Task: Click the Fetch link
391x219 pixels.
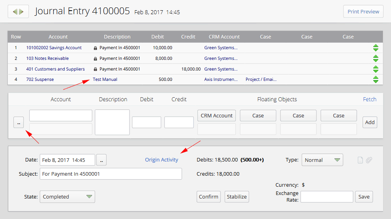Action: coord(369,99)
